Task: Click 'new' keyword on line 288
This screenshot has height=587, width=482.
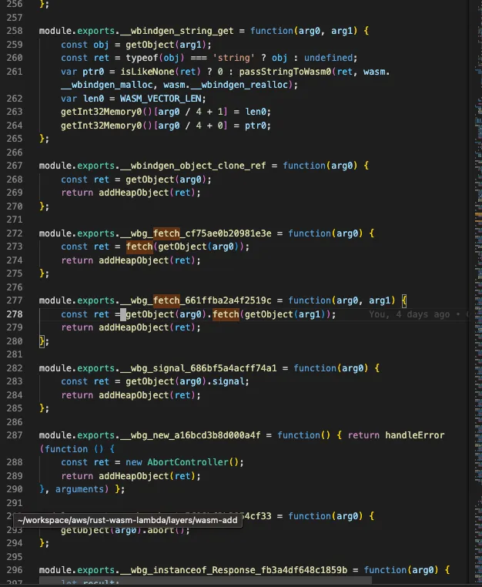Action: click(134, 462)
